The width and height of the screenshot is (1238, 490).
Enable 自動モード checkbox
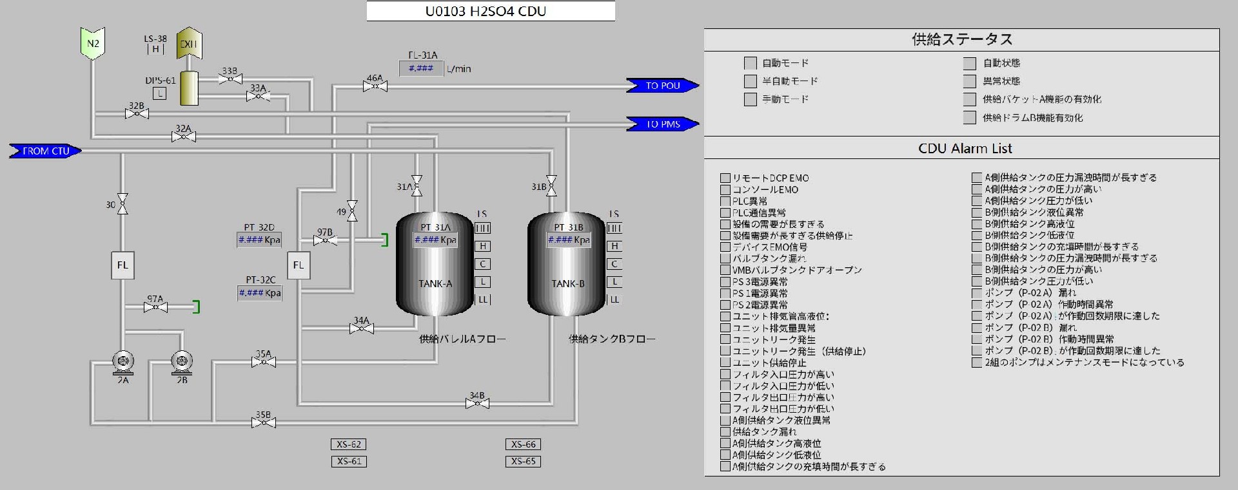(750, 63)
